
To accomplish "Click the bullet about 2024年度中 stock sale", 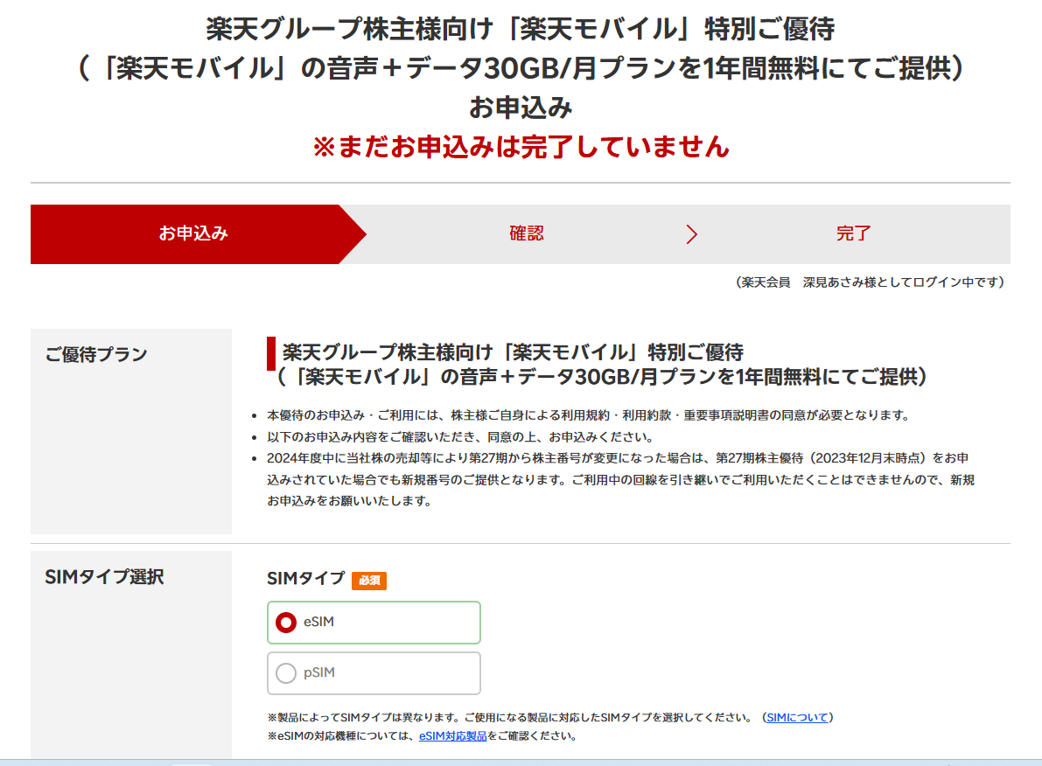I will (619, 479).
